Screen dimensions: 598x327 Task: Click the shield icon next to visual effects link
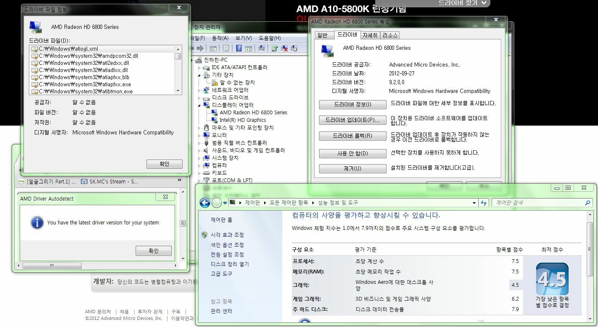tap(204, 235)
